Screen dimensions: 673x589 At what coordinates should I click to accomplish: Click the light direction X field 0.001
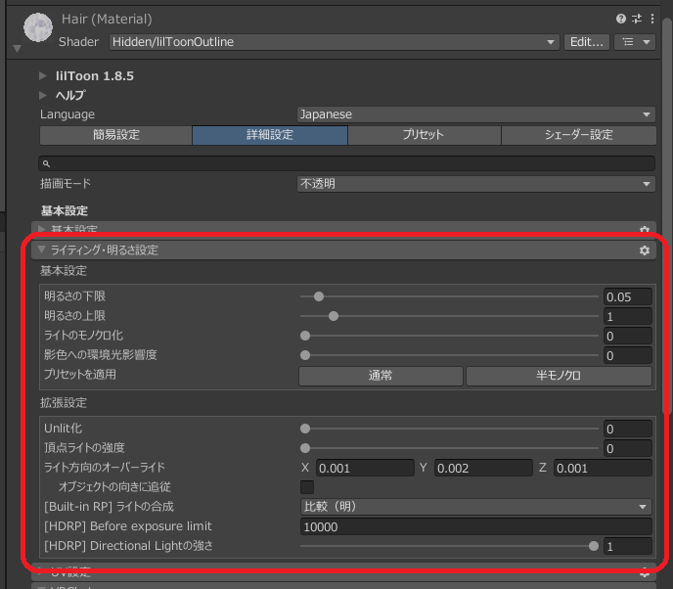[x=365, y=468]
